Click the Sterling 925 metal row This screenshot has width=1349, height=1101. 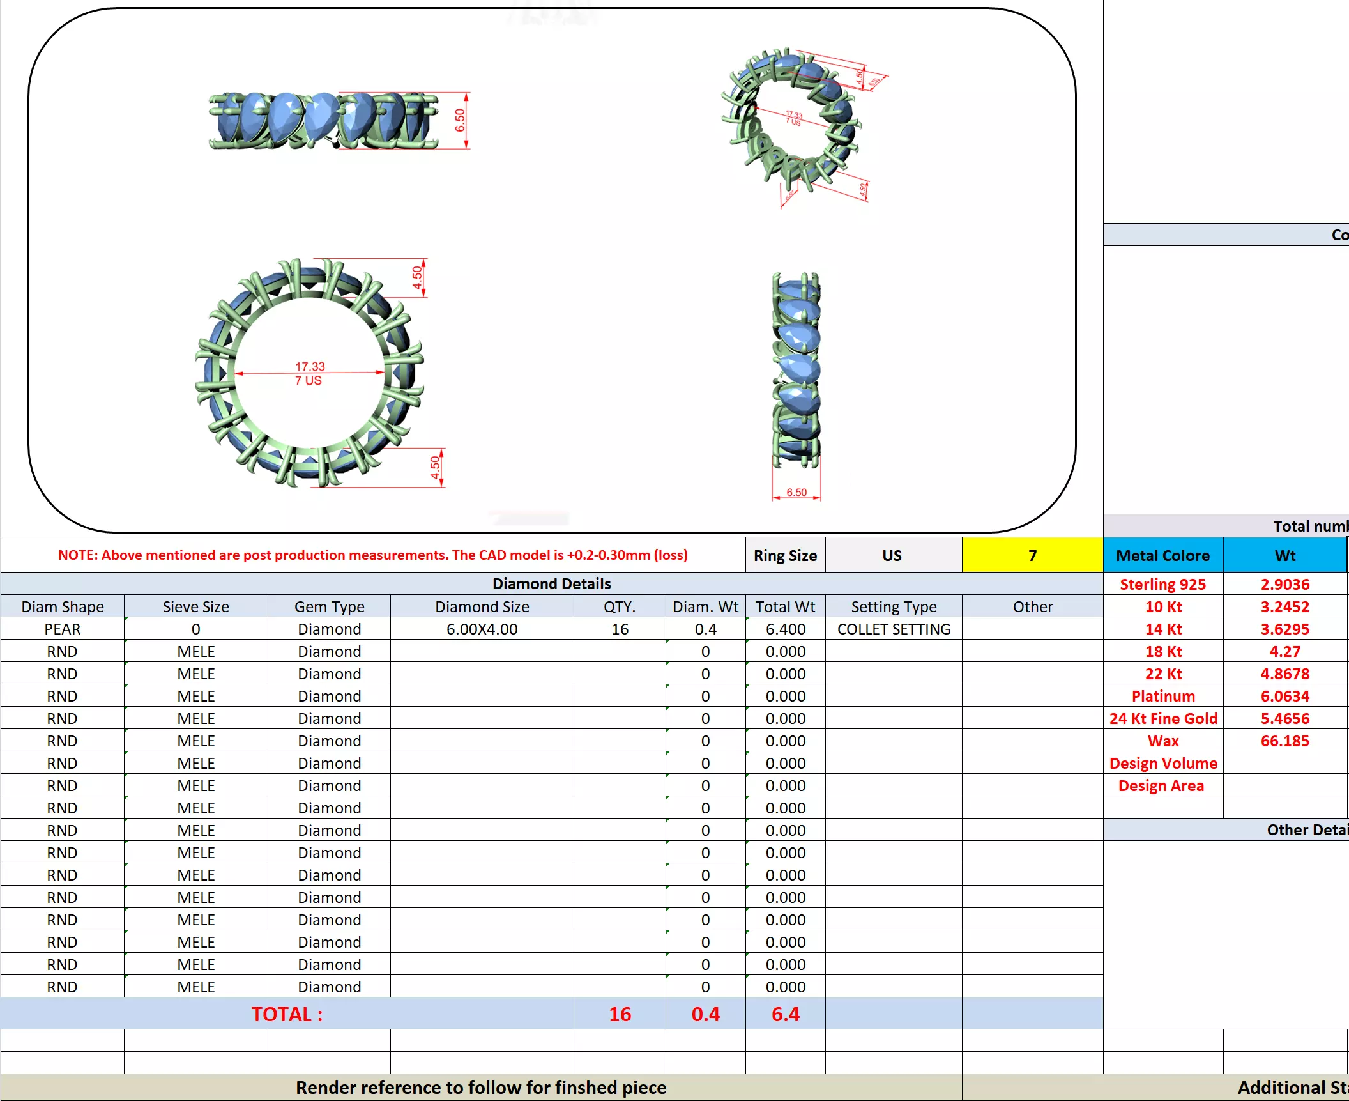pyautogui.click(x=1162, y=584)
